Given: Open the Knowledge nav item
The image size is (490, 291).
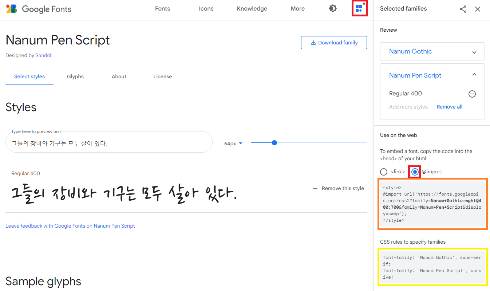Looking at the screenshot, I should (252, 9).
